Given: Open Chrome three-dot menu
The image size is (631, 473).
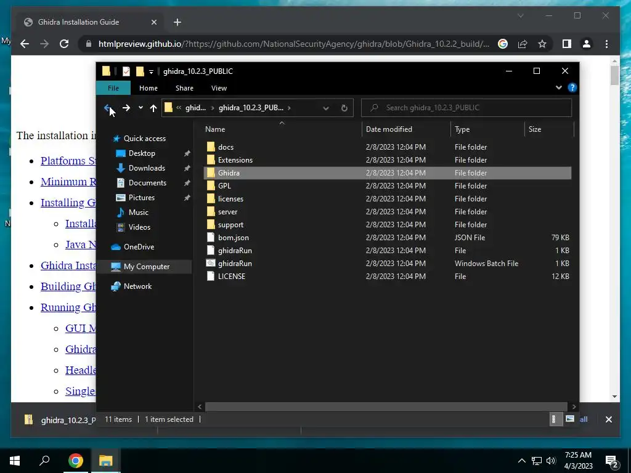Looking at the screenshot, I should tap(606, 44).
